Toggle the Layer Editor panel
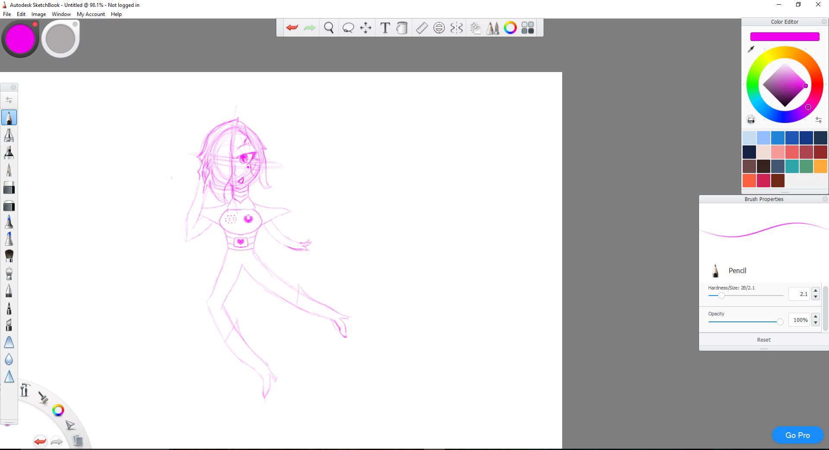829x450 pixels. [x=475, y=28]
